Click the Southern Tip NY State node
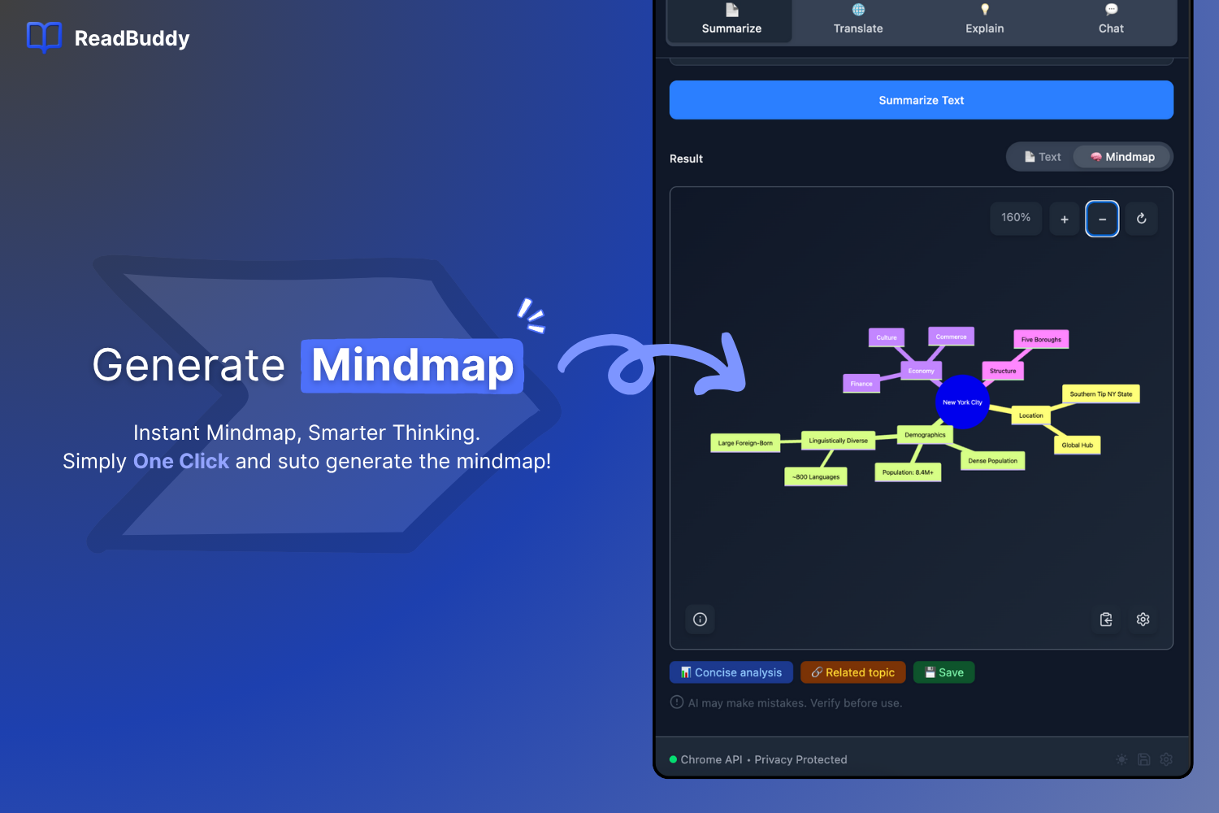 pos(1101,393)
